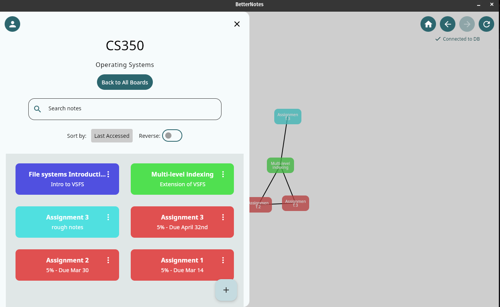This screenshot has height=307, width=500.
Task: Click the magnifier search icon
Action: tap(38, 109)
